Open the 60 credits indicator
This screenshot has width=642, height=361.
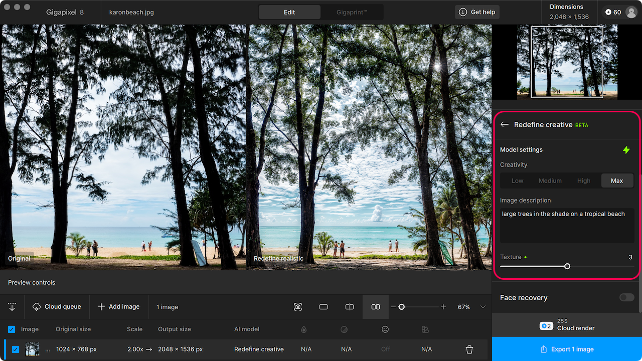[613, 12]
